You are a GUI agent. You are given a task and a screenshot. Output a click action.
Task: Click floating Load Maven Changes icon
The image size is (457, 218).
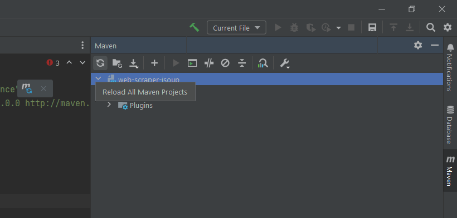click(x=27, y=88)
